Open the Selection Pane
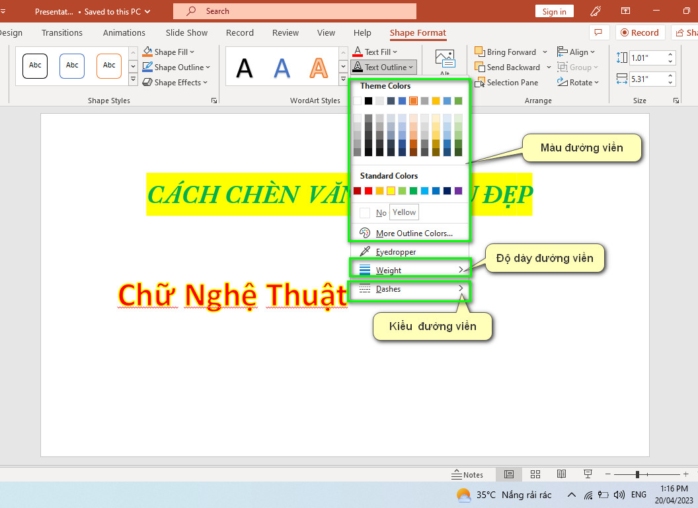The image size is (698, 508). tap(506, 83)
